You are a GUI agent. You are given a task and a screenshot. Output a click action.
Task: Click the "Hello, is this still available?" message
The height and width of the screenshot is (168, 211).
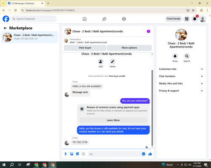coord(87,86)
